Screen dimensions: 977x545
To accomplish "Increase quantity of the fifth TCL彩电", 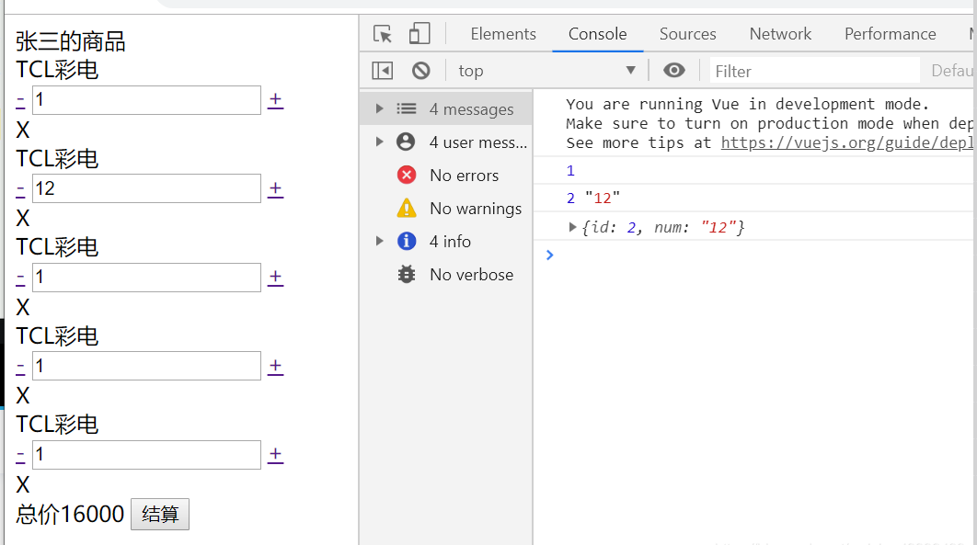I will point(275,454).
